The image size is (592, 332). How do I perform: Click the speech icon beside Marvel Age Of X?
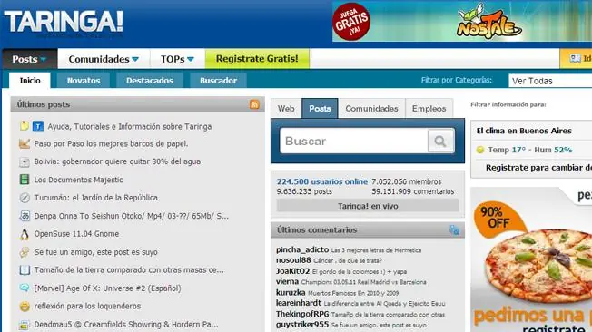click(25, 288)
